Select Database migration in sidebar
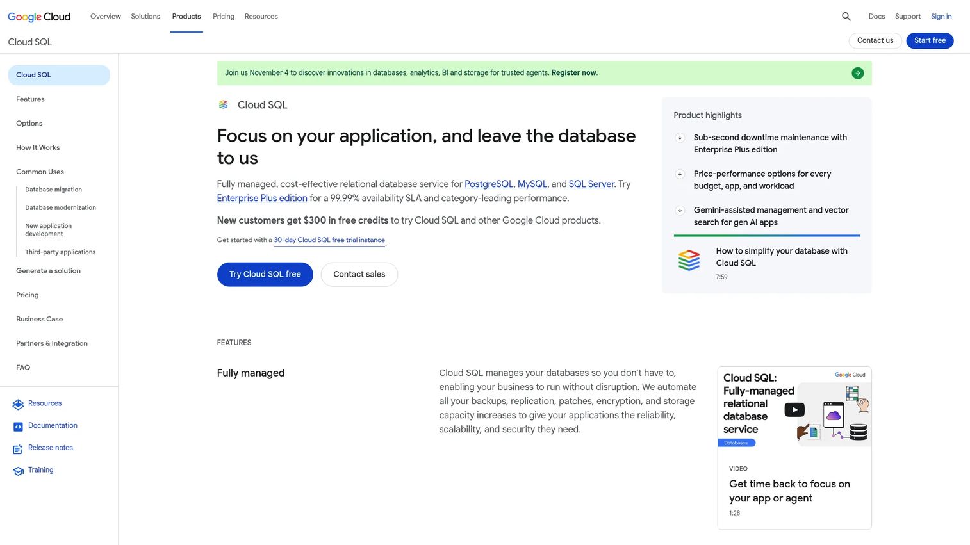This screenshot has height=545, width=970. coord(54,190)
